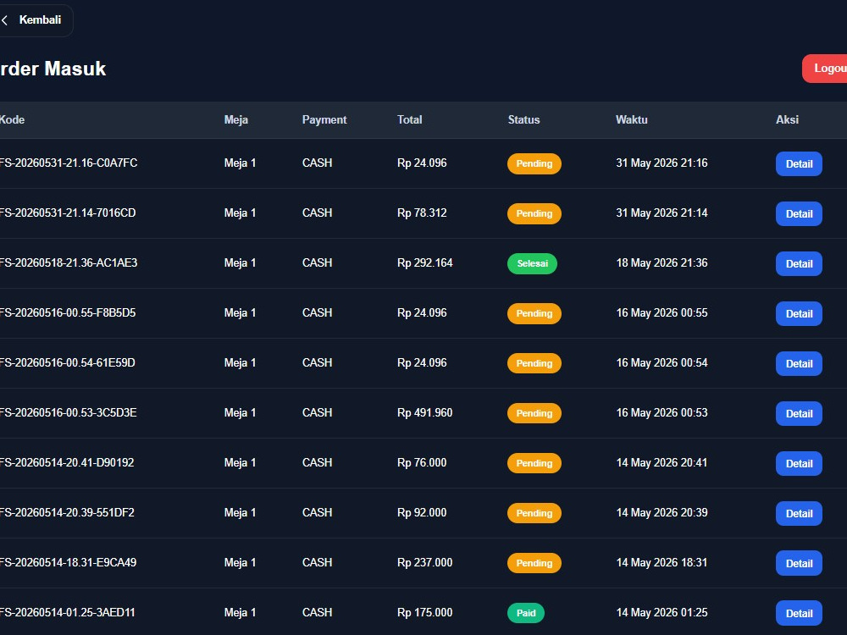Click CASH in the FS-20260514-20.39-551DF2 row
The height and width of the screenshot is (635, 847).
pyautogui.click(x=317, y=512)
